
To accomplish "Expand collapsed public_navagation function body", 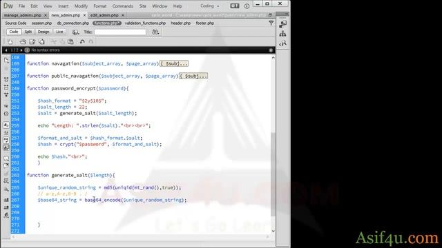I will (x=193, y=76).
